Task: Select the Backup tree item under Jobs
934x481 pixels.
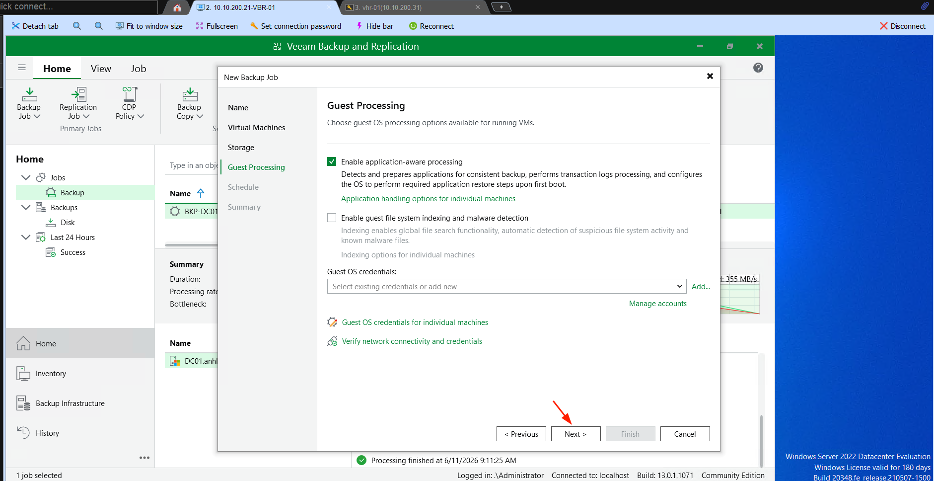Action: 85,192
